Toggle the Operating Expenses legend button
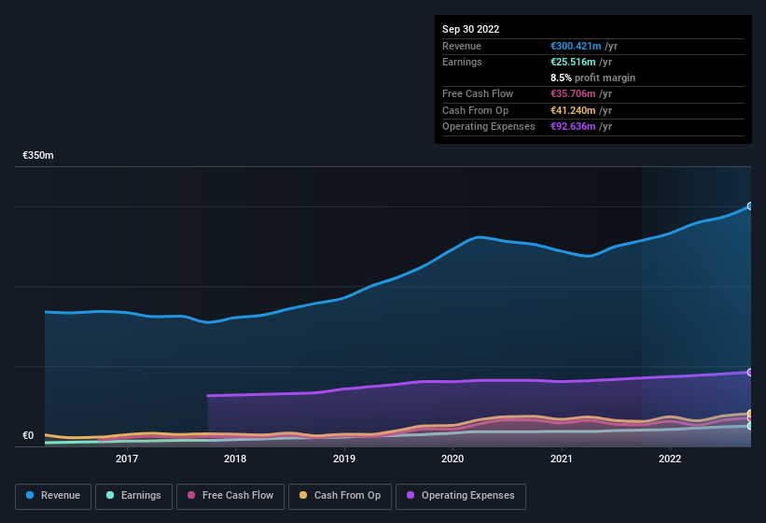This screenshot has width=766, height=523. 461,496
